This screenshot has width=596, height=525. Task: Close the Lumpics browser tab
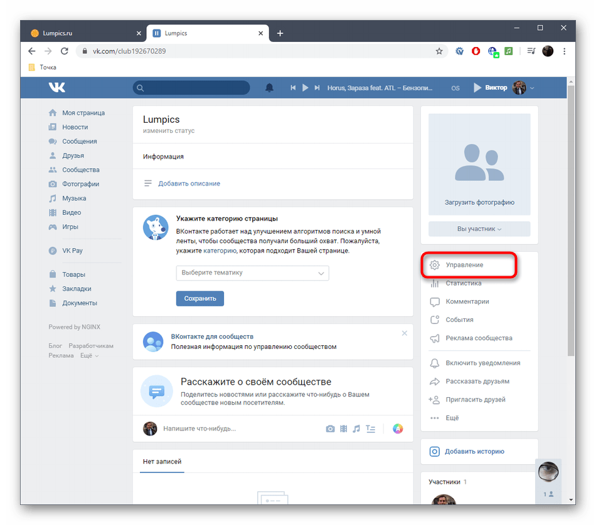261,33
